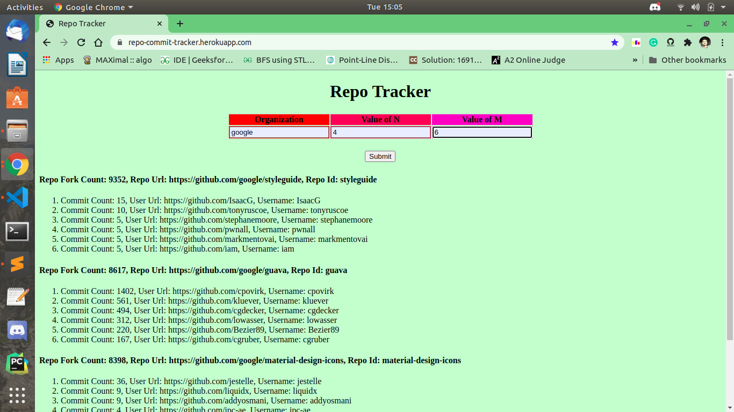Click the site lock icon in address bar

[119, 42]
